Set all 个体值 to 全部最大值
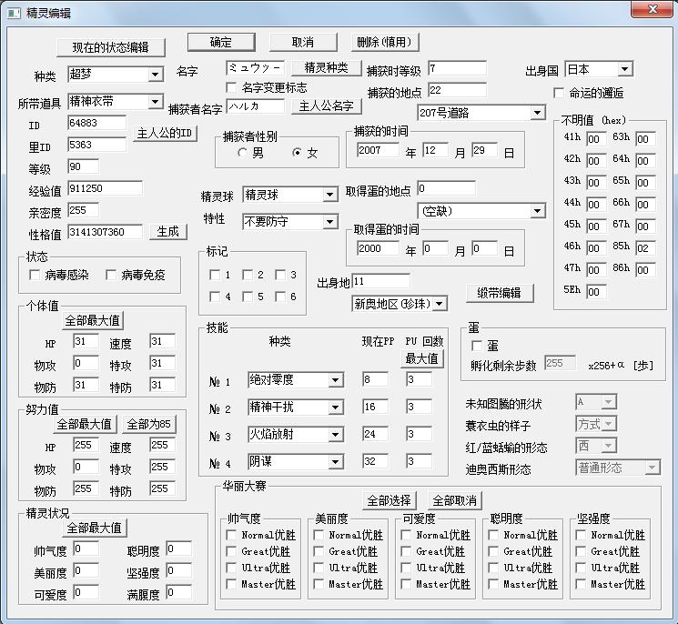The height and width of the screenshot is (624, 678). click(93, 321)
